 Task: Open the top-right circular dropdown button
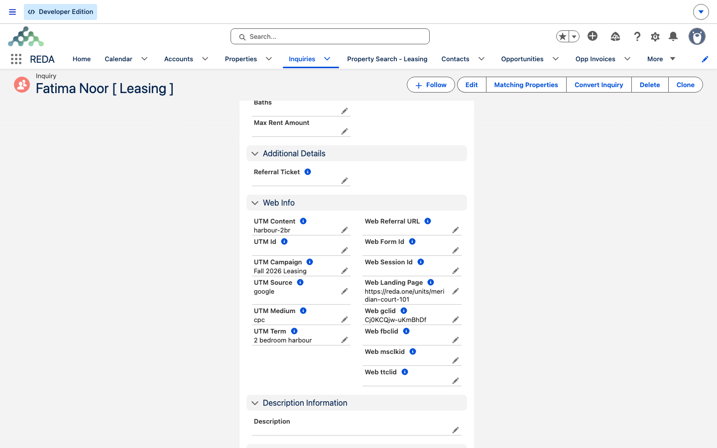701,11
